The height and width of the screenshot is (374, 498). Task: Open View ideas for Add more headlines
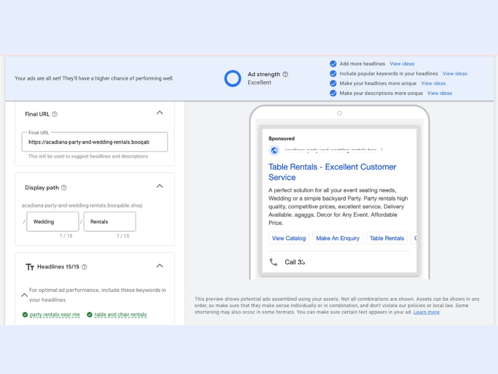pyautogui.click(x=402, y=64)
